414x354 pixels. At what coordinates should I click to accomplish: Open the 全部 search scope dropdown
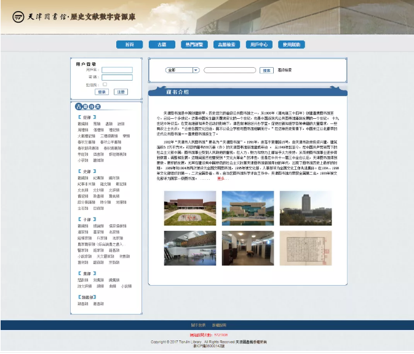[x=182, y=70]
